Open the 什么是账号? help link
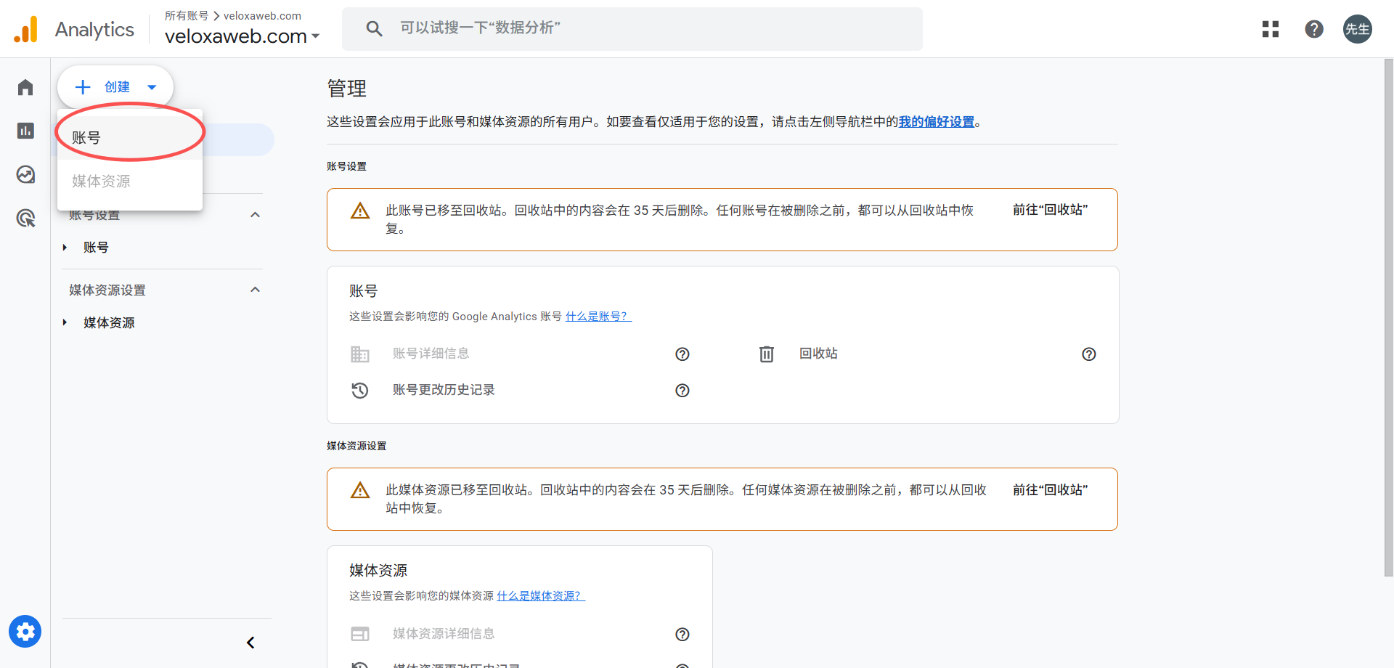This screenshot has width=1394, height=668. coord(598,316)
